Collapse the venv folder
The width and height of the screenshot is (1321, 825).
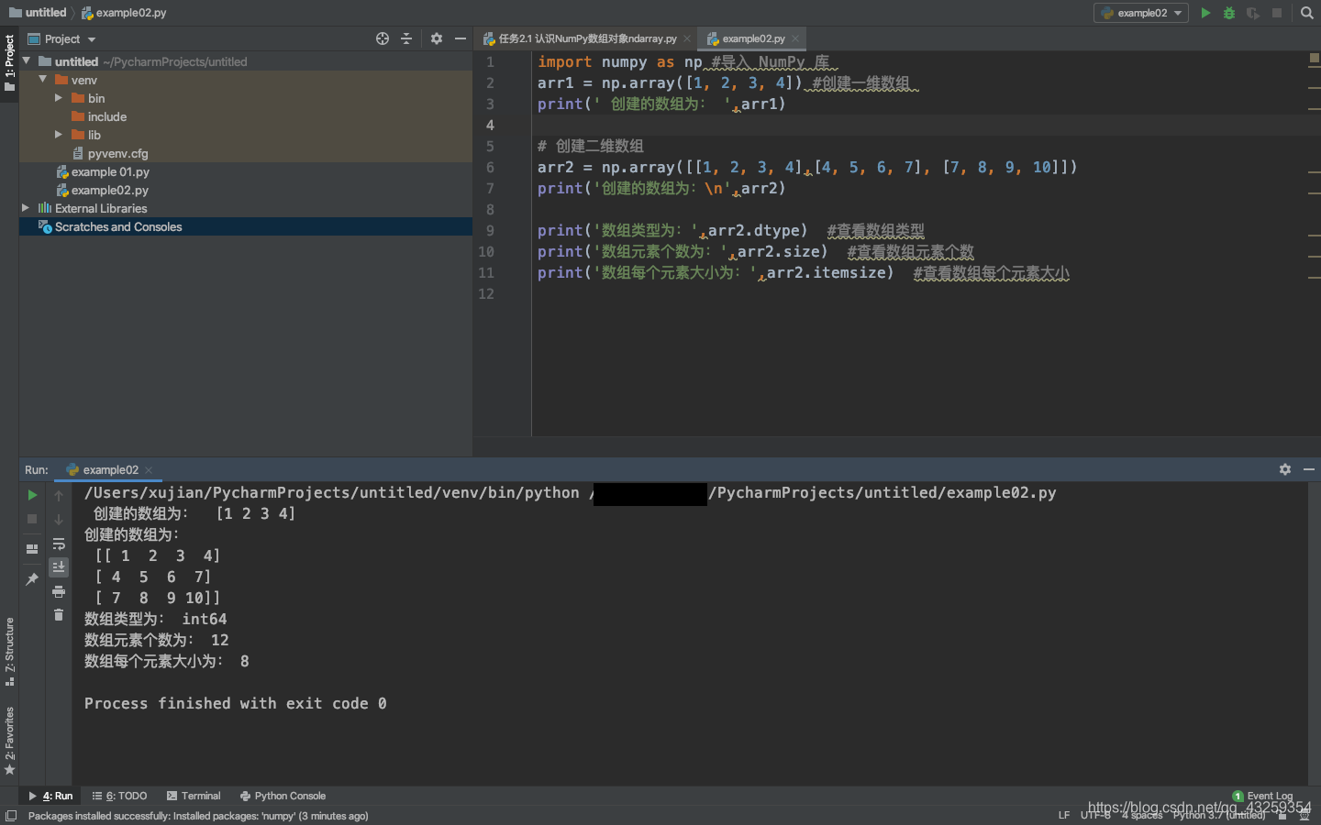(42, 80)
